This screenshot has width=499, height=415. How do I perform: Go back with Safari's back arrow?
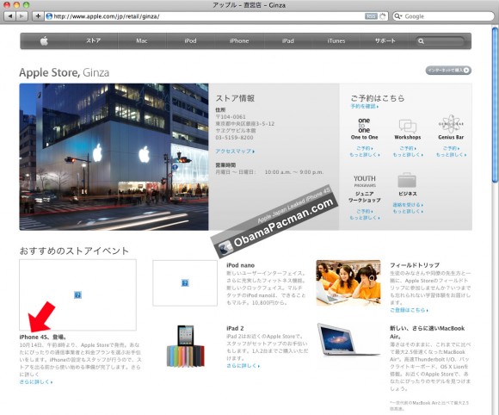click(x=9, y=15)
